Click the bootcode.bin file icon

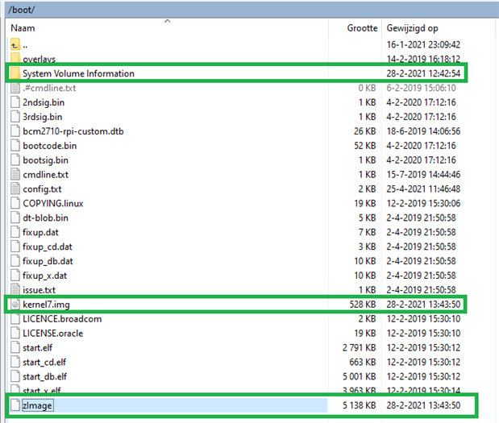(15, 146)
